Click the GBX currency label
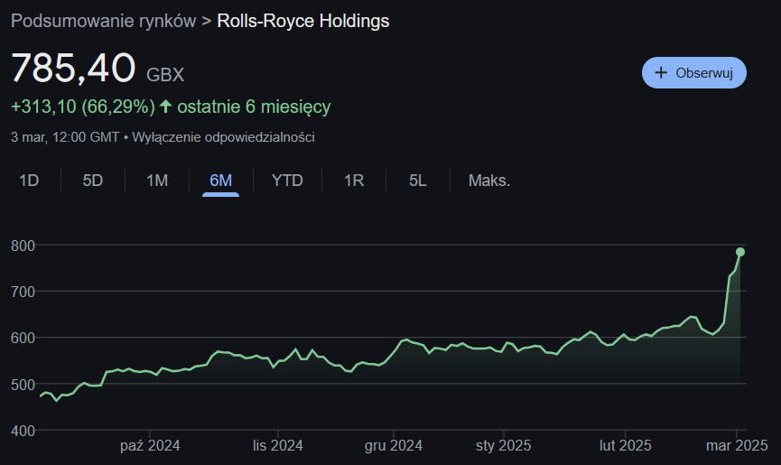Viewport: 781px width, 465px height. click(165, 75)
